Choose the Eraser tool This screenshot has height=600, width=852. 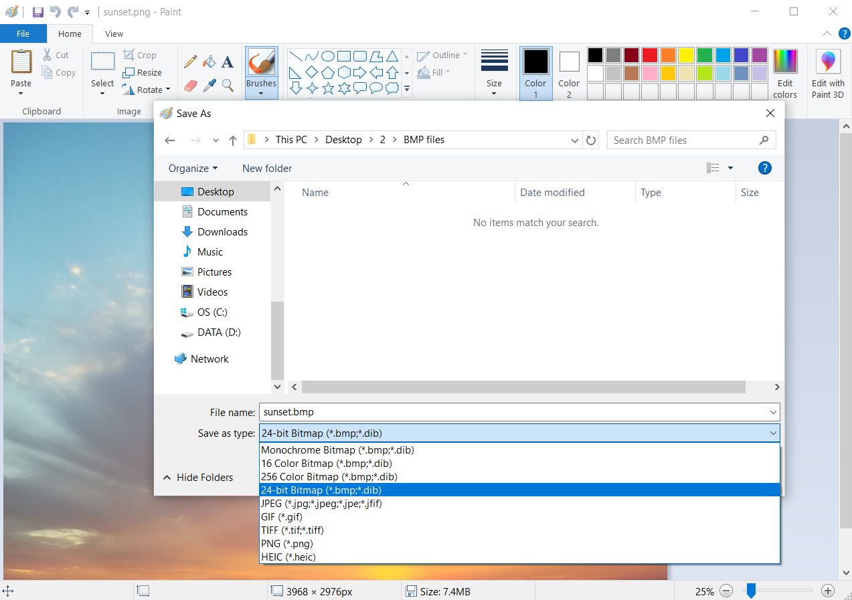191,86
